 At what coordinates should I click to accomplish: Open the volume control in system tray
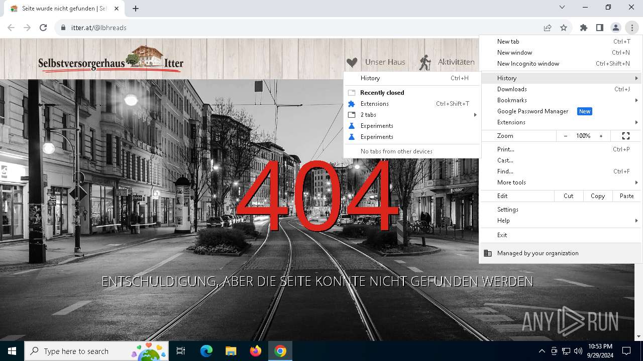tap(578, 351)
